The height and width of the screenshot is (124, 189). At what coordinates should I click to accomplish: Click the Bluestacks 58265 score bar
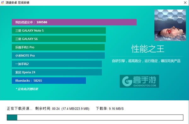click(x=49, y=80)
